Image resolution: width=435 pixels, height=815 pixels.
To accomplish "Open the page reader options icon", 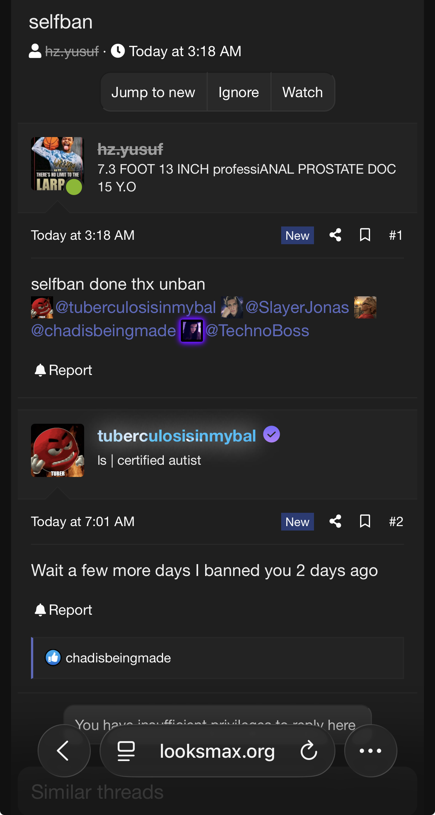I will coord(126,751).
